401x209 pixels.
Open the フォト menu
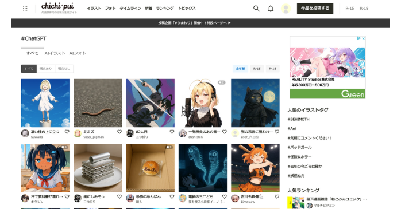pyautogui.click(x=110, y=9)
